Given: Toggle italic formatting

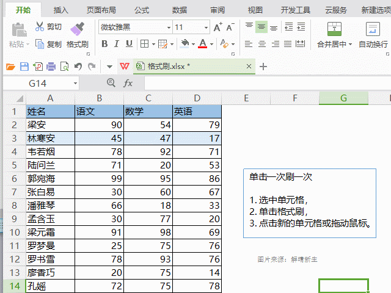Looking at the screenshot, I should click(x=116, y=44).
